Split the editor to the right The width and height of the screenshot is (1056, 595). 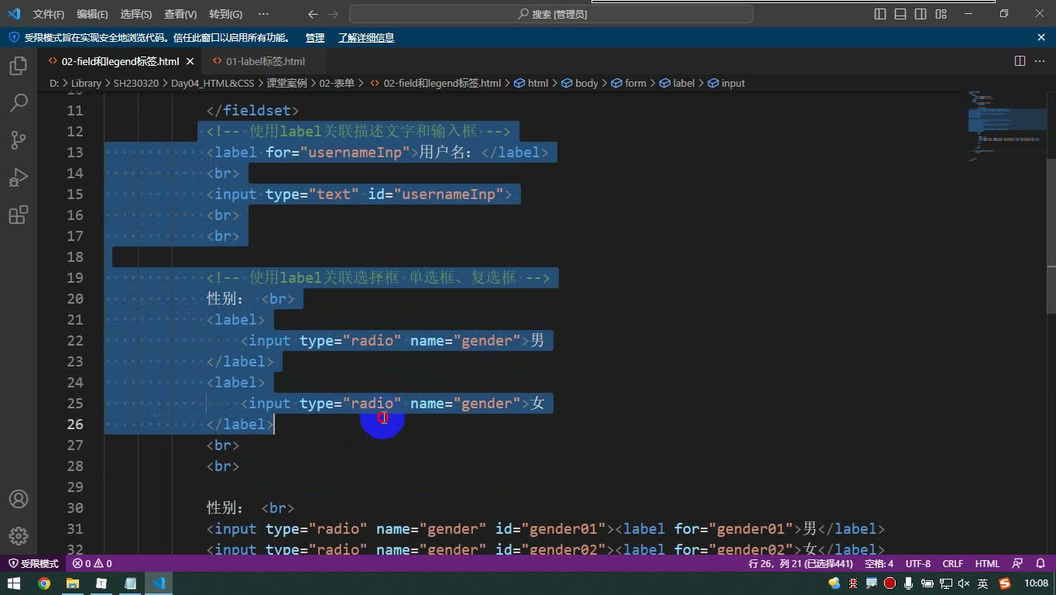pos(1020,60)
